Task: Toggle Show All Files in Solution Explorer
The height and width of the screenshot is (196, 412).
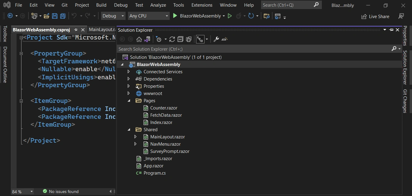Action: coord(189,39)
